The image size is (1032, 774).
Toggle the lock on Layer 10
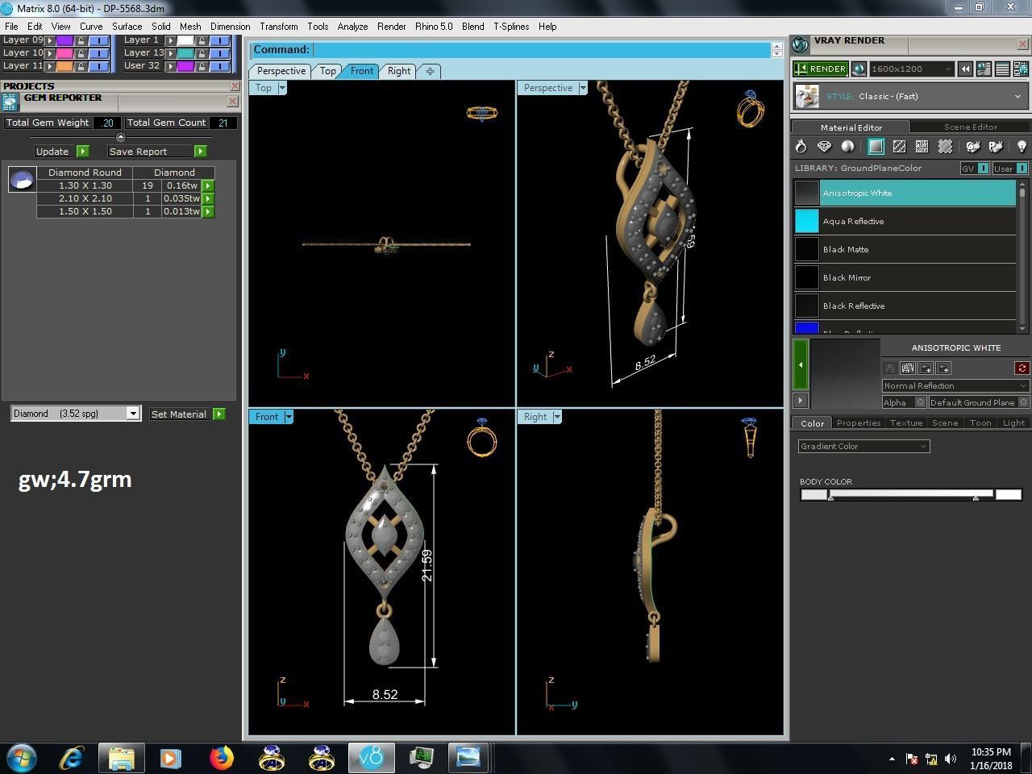coord(81,53)
